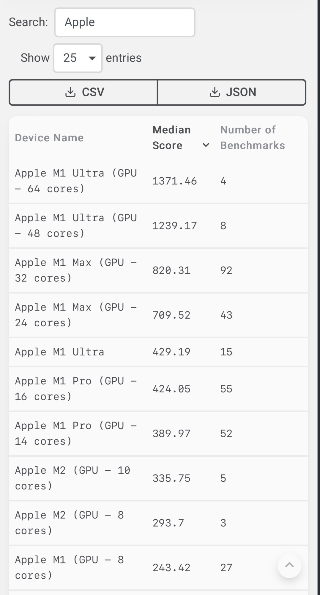
Task: Sort by Device Name column
Action: [x=49, y=138]
